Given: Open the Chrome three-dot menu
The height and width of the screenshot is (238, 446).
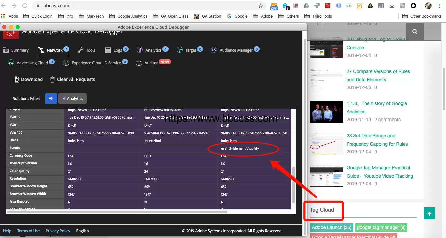Looking at the screenshot, I should point(439,6).
